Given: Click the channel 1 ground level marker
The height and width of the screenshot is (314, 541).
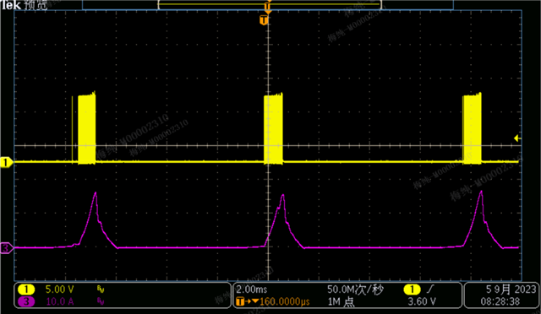Looking at the screenshot, I should coord(6,162).
